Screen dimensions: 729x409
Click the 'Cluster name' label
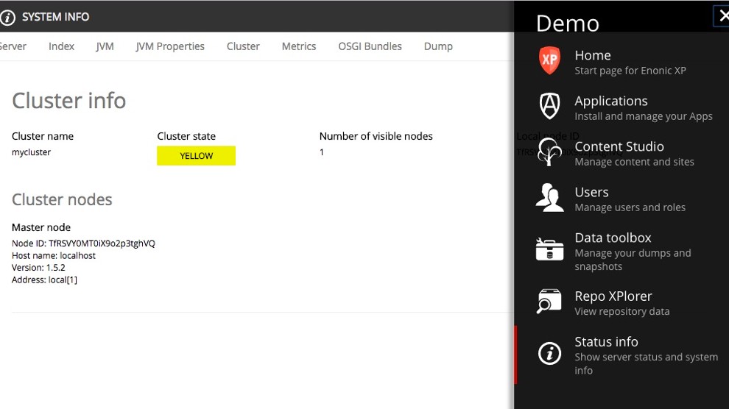click(x=43, y=137)
